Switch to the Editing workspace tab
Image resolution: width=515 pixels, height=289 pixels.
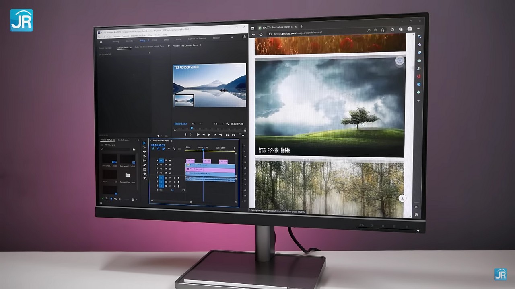[x=142, y=41]
